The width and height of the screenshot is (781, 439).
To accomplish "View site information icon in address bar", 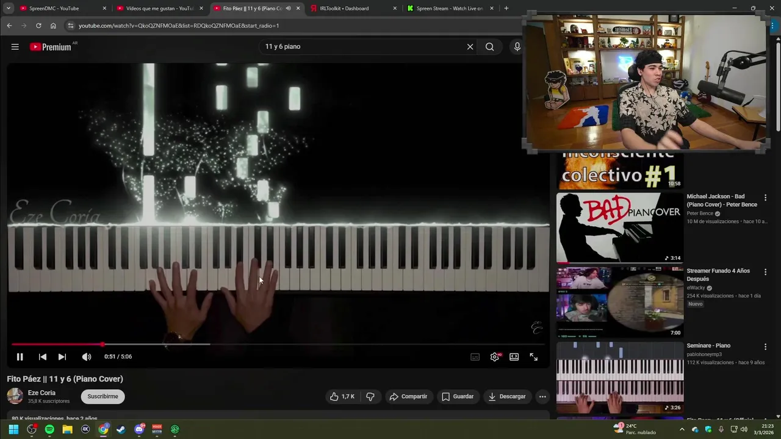I will pos(71,26).
